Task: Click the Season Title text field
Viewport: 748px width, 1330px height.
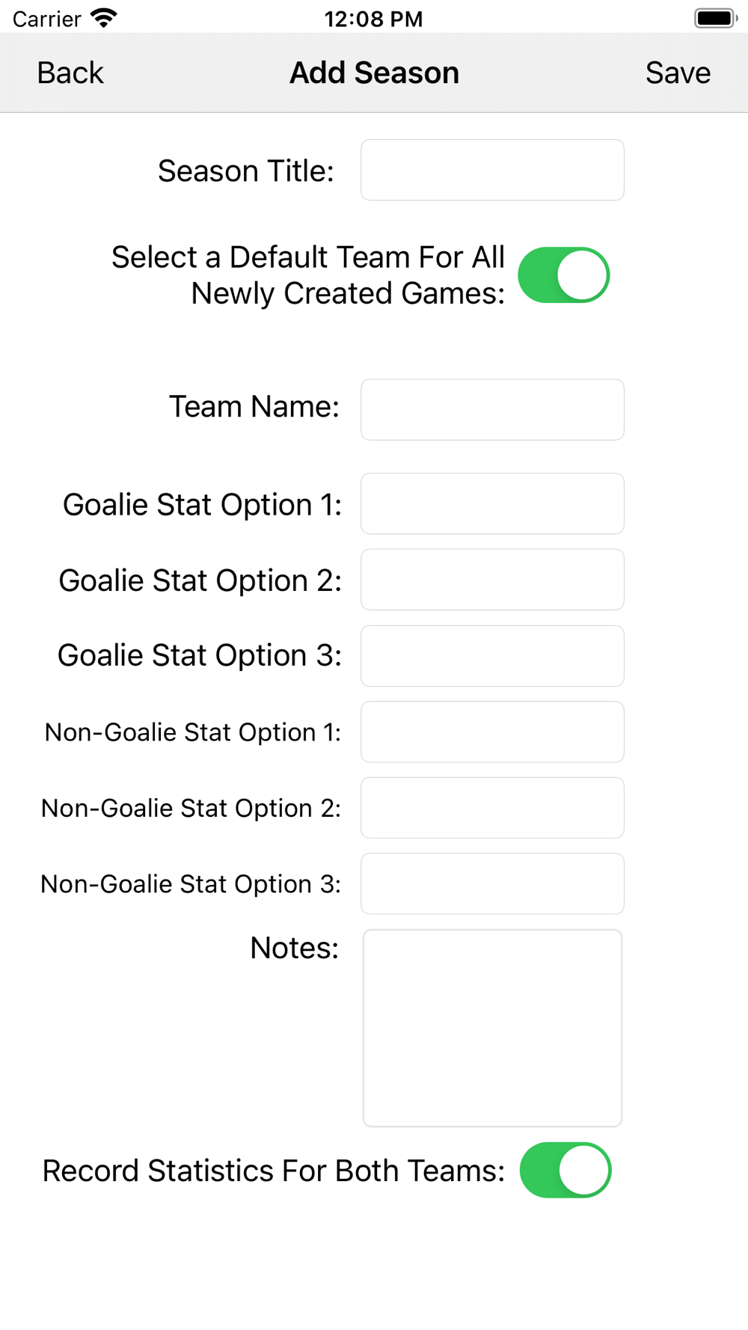Action: [492, 171]
